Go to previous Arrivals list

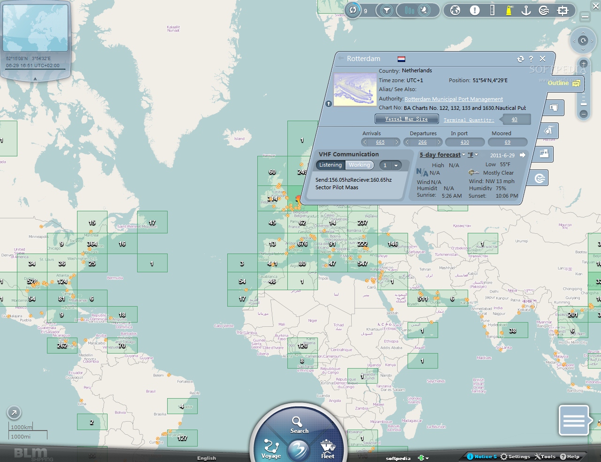[365, 142]
